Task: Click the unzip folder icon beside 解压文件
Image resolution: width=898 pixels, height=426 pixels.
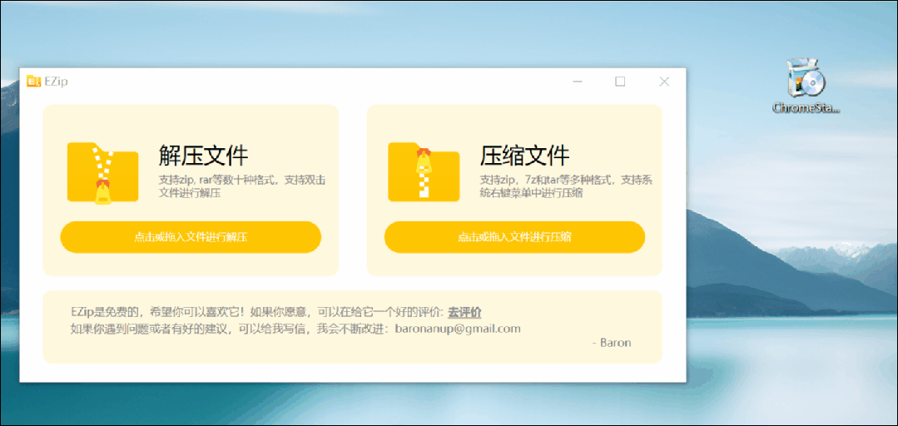Action: tap(102, 173)
